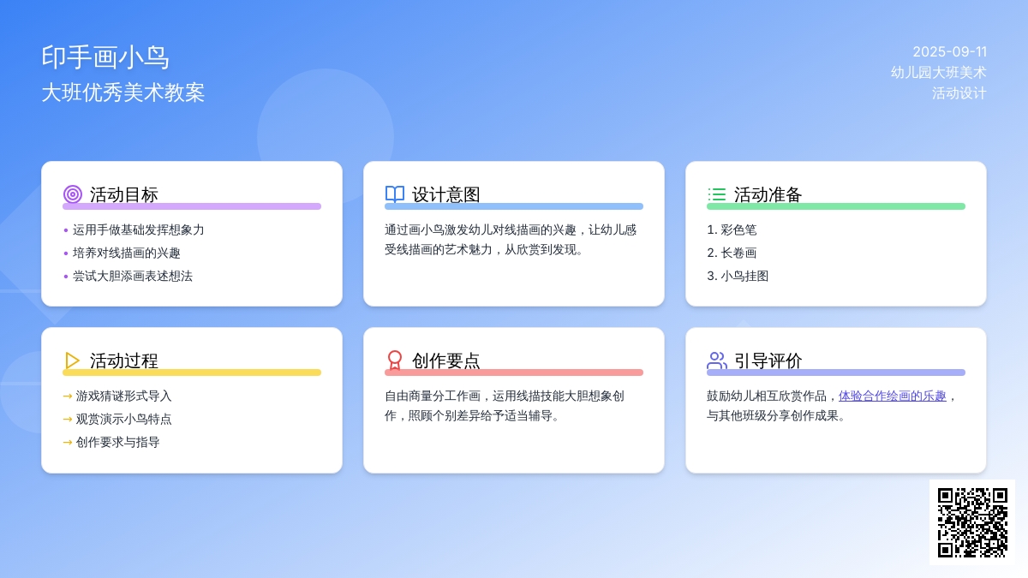
Task: Select the 设计意图 heading
Action: tap(446, 194)
